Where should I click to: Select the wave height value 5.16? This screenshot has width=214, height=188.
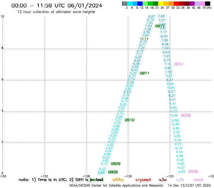tap(179, 148)
